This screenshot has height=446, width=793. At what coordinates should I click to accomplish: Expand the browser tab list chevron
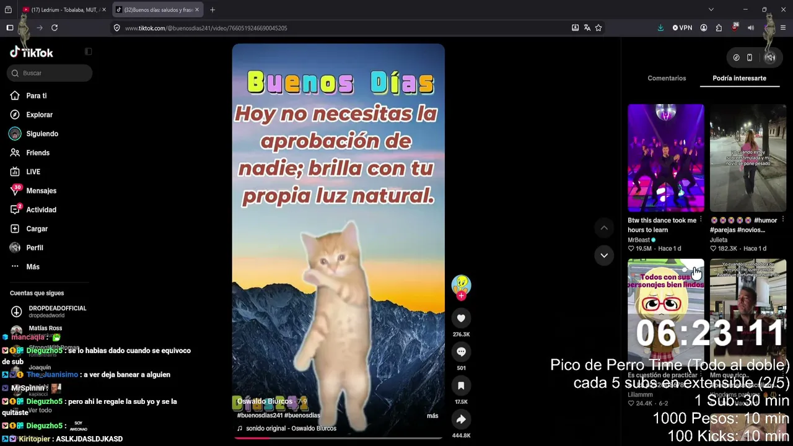click(711, 9)
